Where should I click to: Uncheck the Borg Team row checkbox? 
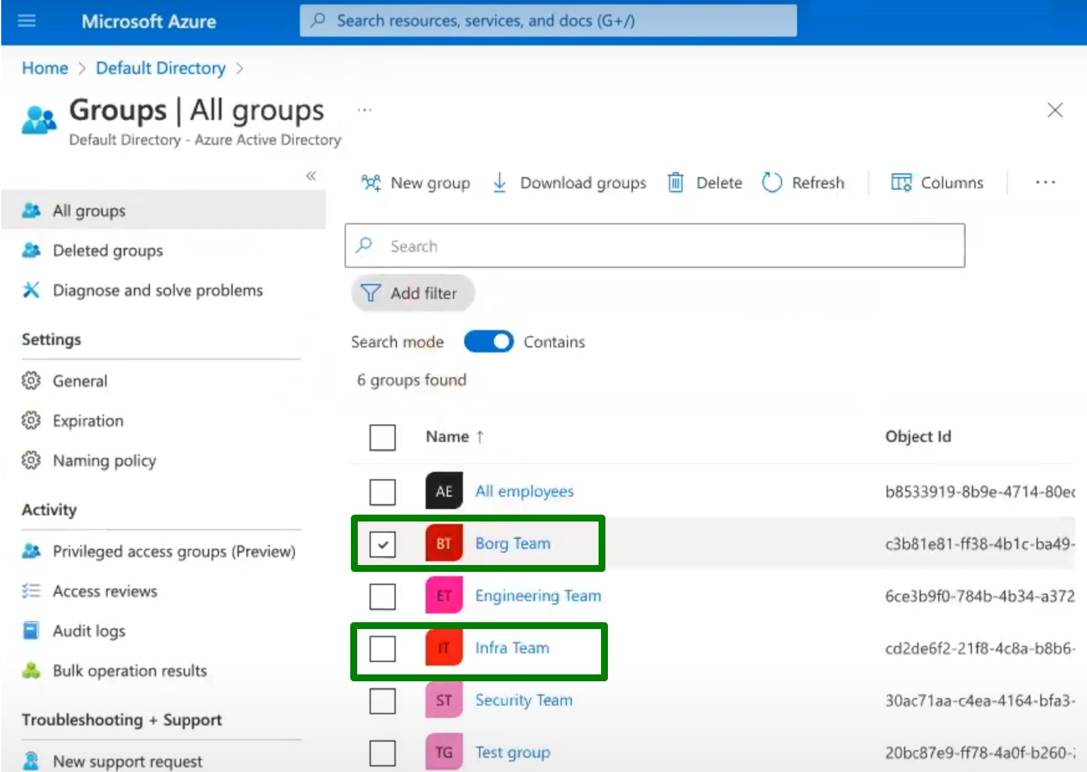[382, 545]
